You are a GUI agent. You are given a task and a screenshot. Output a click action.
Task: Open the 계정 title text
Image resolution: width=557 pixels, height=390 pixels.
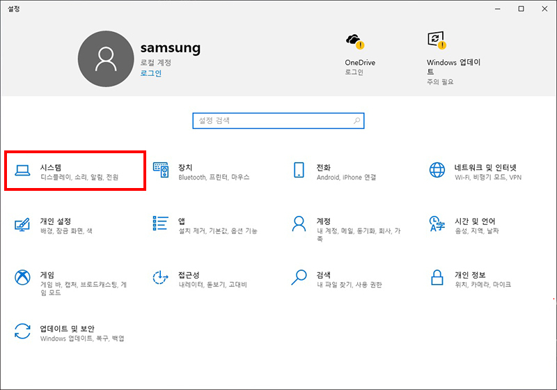(323, 221)
